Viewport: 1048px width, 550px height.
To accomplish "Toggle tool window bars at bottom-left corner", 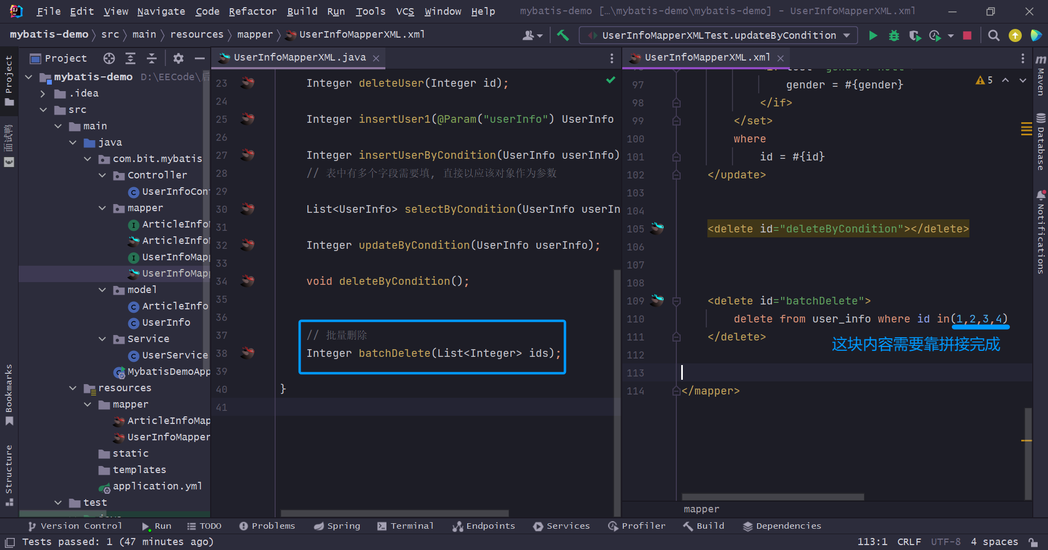I will tap(9, 542).
